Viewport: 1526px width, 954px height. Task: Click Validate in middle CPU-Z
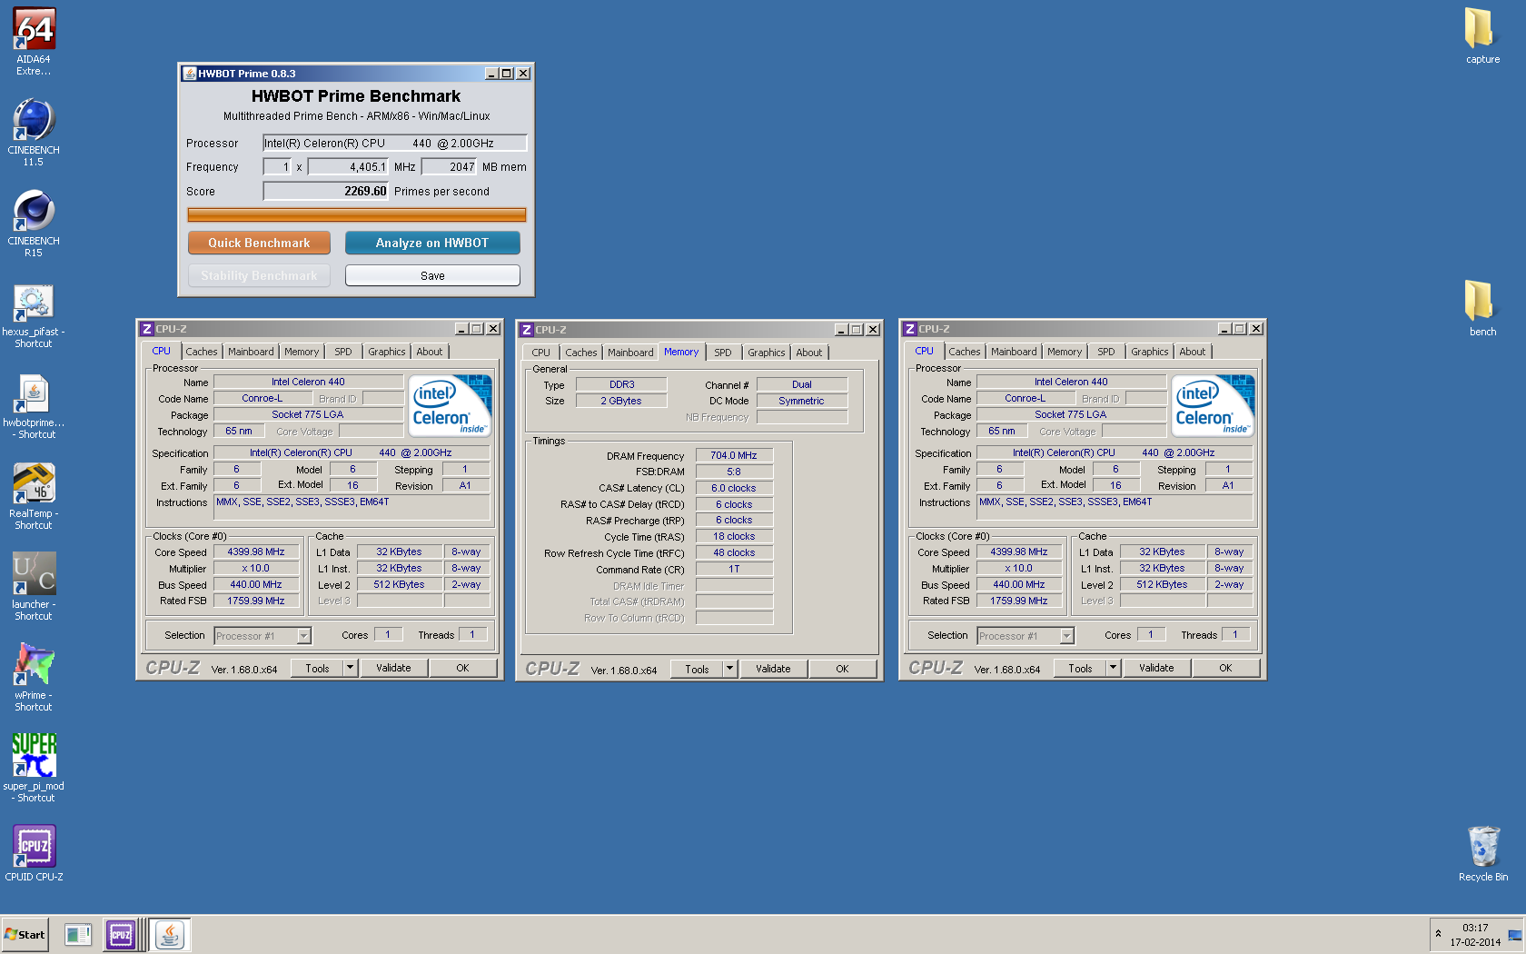(773, 669)
